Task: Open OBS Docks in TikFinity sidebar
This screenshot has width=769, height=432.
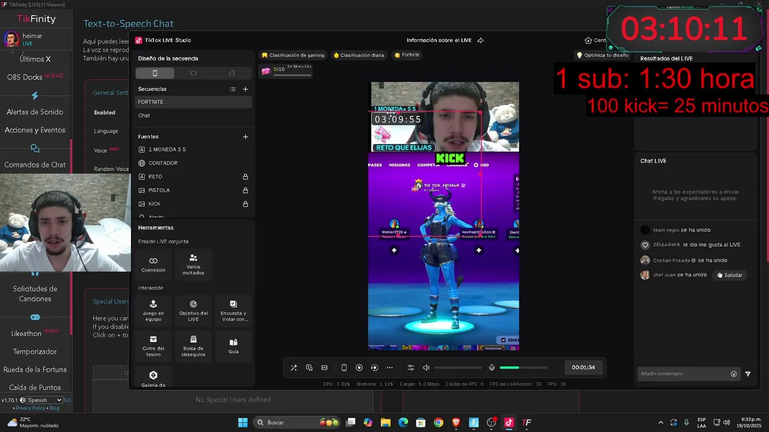Action: pyautogui.click(x=35, y=77)
